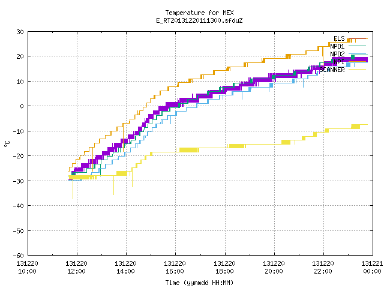Select the ELS legend label
This screenshot has height=288, width=384.
coord(339,38)
